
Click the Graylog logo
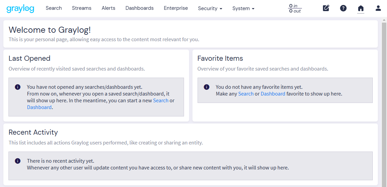pos(20,8)
